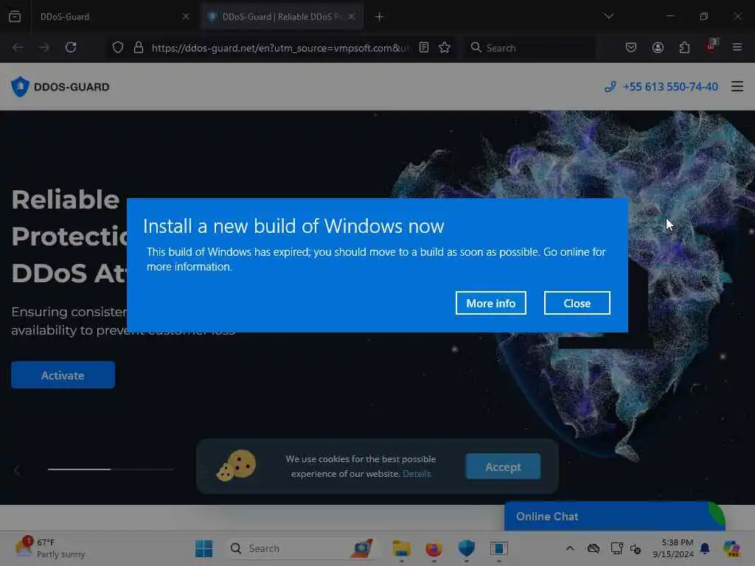Go back to previous page
Screen dimensions: 755x566
(18, 47)
